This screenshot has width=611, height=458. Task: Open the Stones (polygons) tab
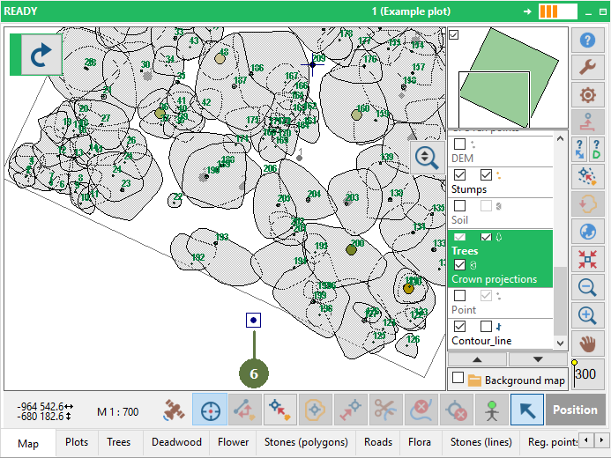(306, 442)
